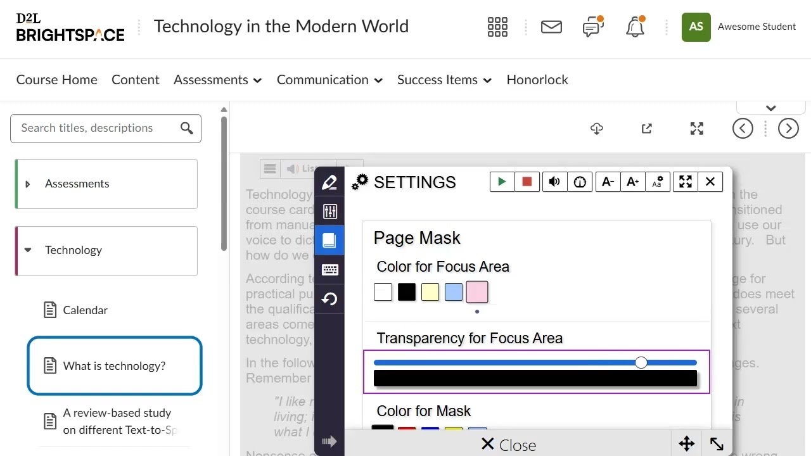
Task: Expand the Success Items navbar dropdown
Action: [x=444, y=80]
